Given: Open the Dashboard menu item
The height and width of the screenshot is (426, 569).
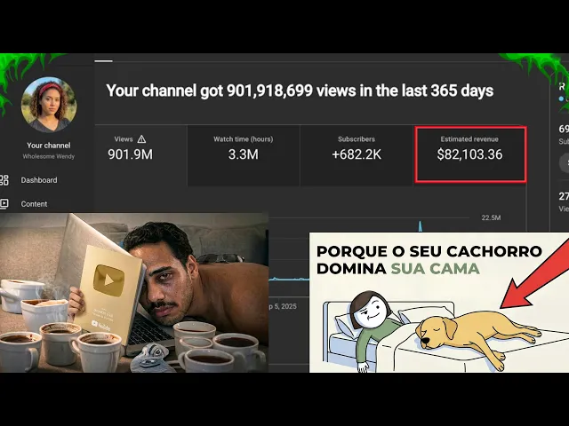Looking at the screenshot, I should tap(39, 180).
